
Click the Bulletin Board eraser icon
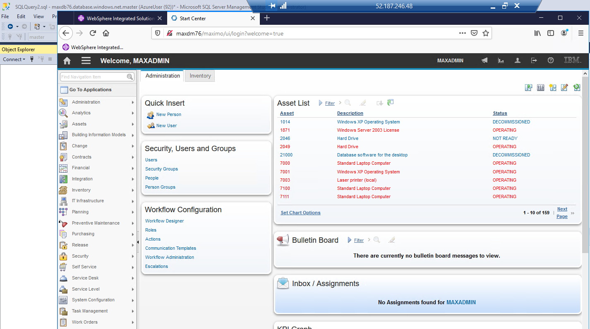click(392, 240)
